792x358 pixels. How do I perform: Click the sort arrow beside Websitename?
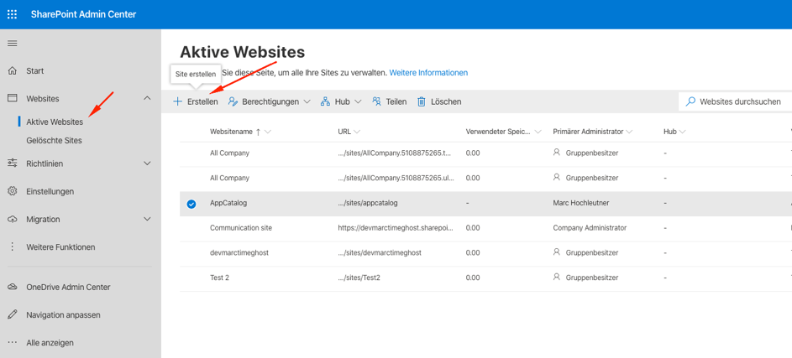coord(258,132)
